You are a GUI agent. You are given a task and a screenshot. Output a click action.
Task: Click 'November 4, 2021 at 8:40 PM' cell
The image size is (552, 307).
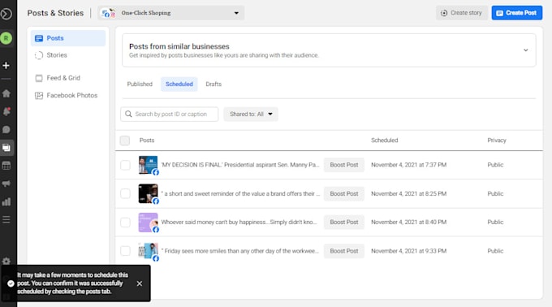[408, 223]
